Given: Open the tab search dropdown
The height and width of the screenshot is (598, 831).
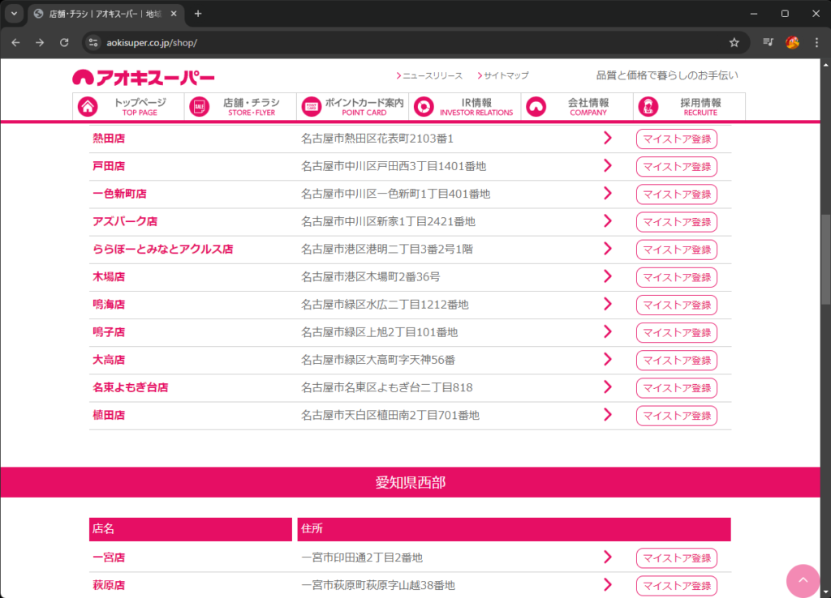Looking at the screenshot, I should (15, 14).
